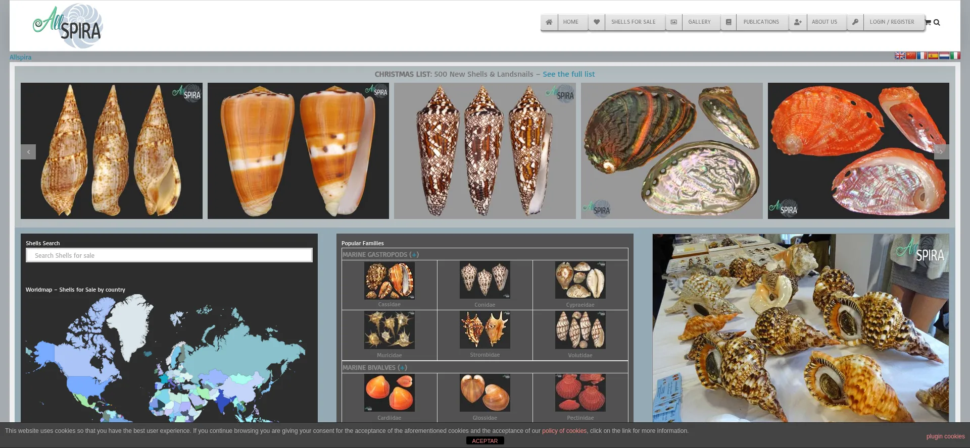Click the Allspira logo
The width and height of the screenshot is (970, 448).
pyautogui.click(x=68, y=26)
